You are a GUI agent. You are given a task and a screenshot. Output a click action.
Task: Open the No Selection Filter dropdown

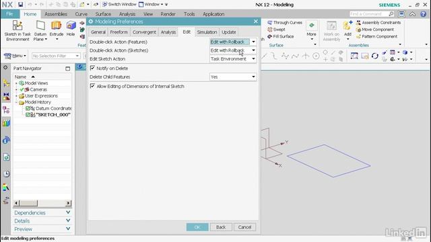(x=56, y=56)
